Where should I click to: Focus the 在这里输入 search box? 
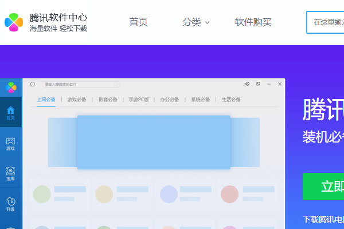tap(325, 22)
